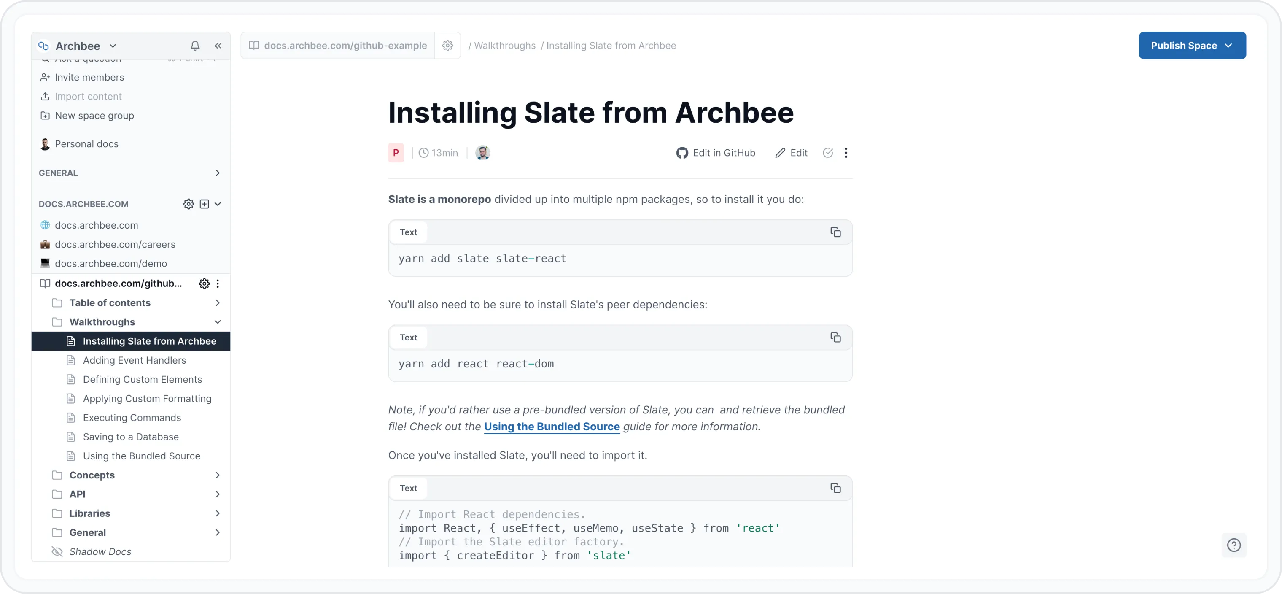1282x594 pixels.
Task: Add new space to DOCS.ARCHBEE.COM group
Action: 204,204
